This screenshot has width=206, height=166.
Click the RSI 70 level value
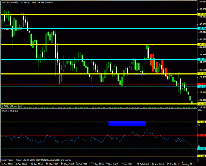click(x=199, y=125)
